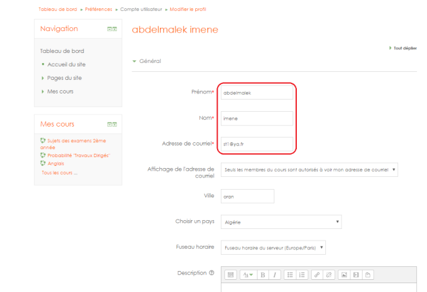427x292 pixels.
Task: Remove link with the unlink icon
Action: coord(329,275)
